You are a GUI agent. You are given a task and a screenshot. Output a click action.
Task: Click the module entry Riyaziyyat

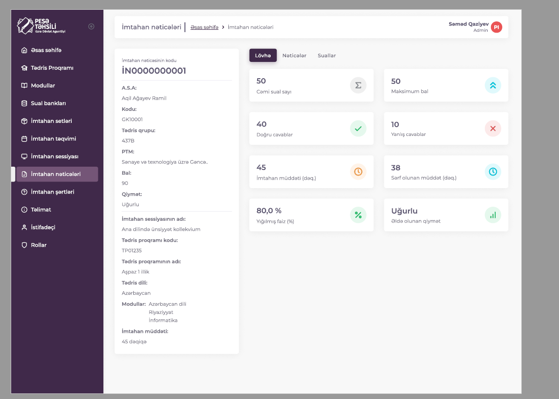[161, 312]
